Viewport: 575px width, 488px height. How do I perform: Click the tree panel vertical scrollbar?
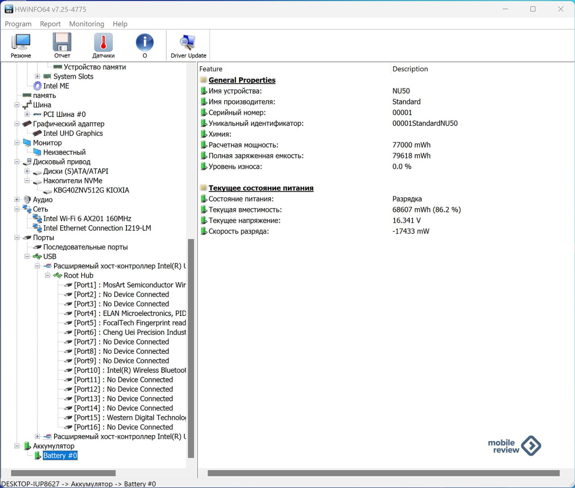tap(191, 348)
